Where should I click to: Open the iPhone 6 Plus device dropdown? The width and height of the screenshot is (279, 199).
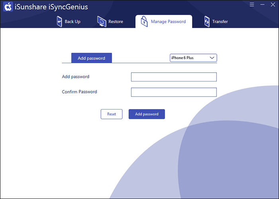pyautogui.click(x=193, y=58)
